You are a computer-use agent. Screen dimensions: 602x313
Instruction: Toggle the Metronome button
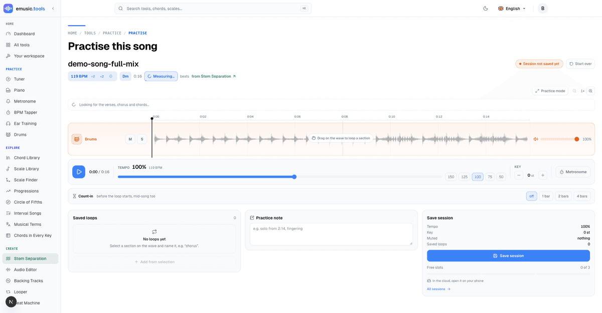[x=573, y=172]
